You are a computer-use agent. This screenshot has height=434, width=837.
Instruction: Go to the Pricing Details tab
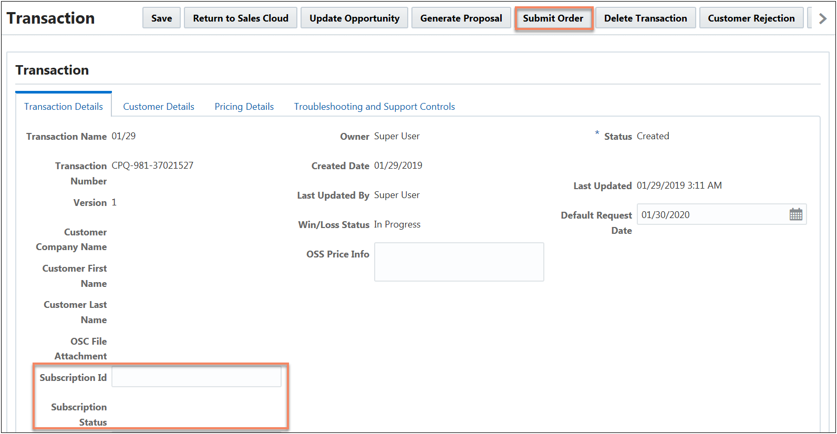(244, 107)
